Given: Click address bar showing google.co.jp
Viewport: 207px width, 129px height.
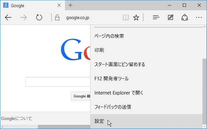Looking at the screenshot, I should pyautogui.click(x=78, y=18).
